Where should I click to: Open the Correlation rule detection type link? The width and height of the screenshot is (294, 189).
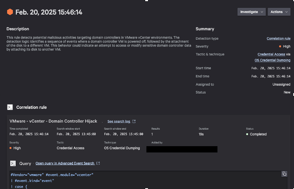click(x=278, y=39)
